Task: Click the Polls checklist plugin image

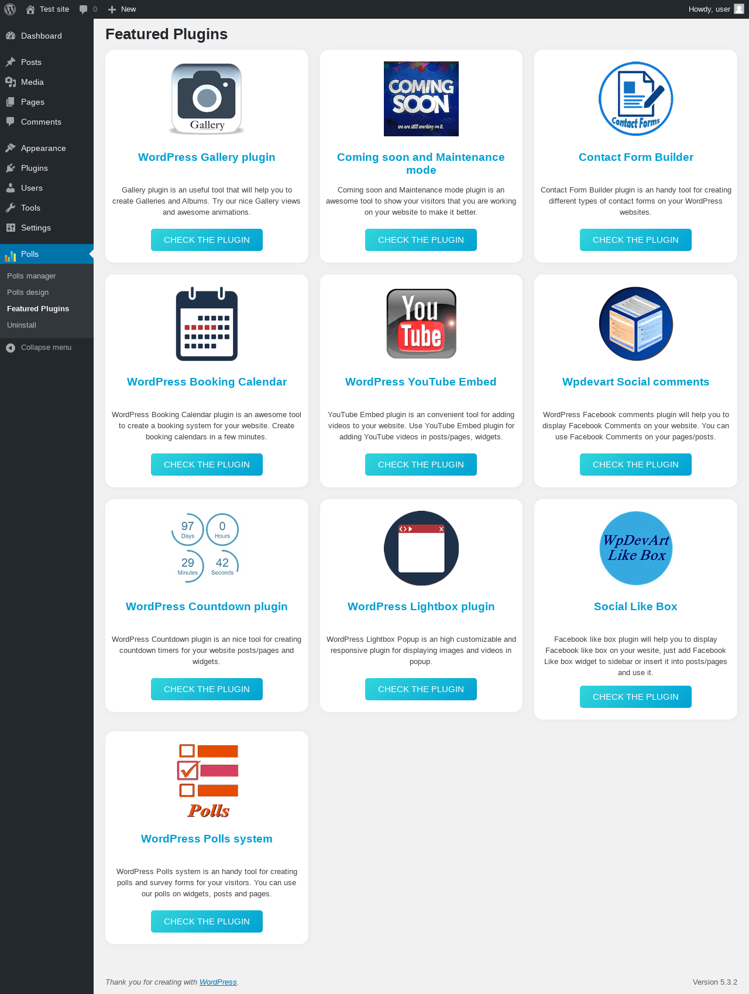Action: [x=208, y=780]
